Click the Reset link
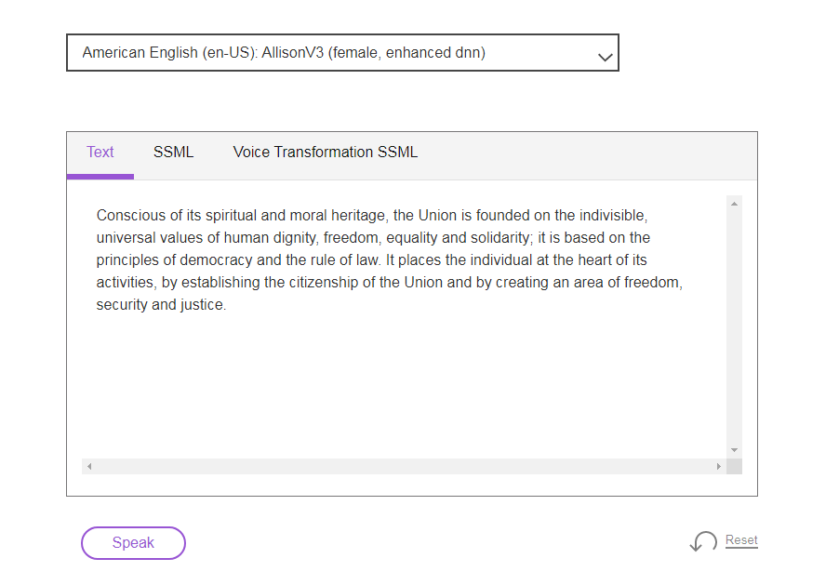Viewport: 839px width, 585px height. (x=741, y=540)
